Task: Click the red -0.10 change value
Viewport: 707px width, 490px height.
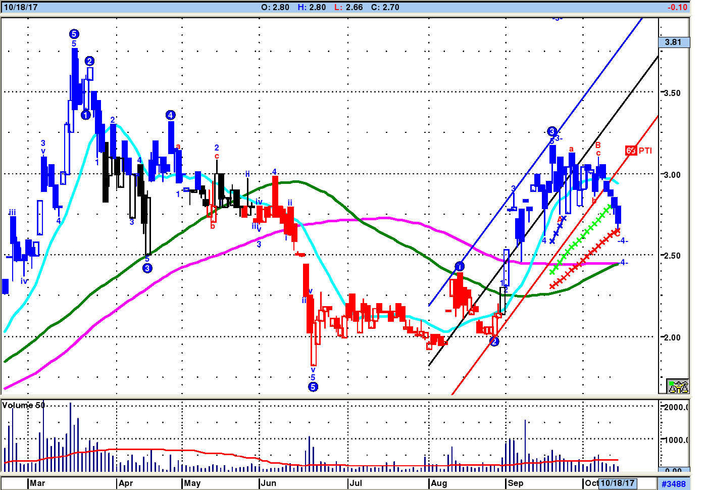Action: [677, 7]
